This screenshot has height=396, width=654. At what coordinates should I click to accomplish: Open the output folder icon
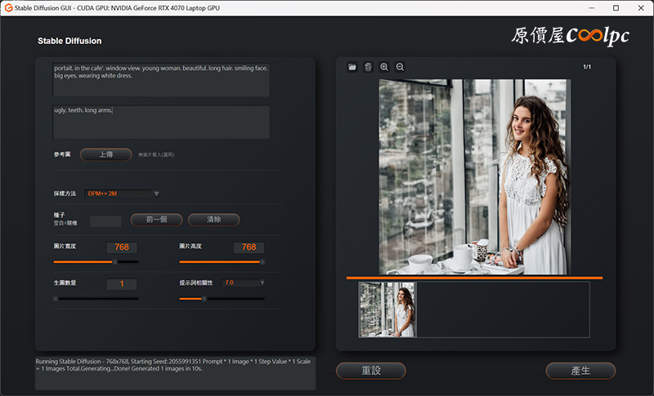point(352,67)
